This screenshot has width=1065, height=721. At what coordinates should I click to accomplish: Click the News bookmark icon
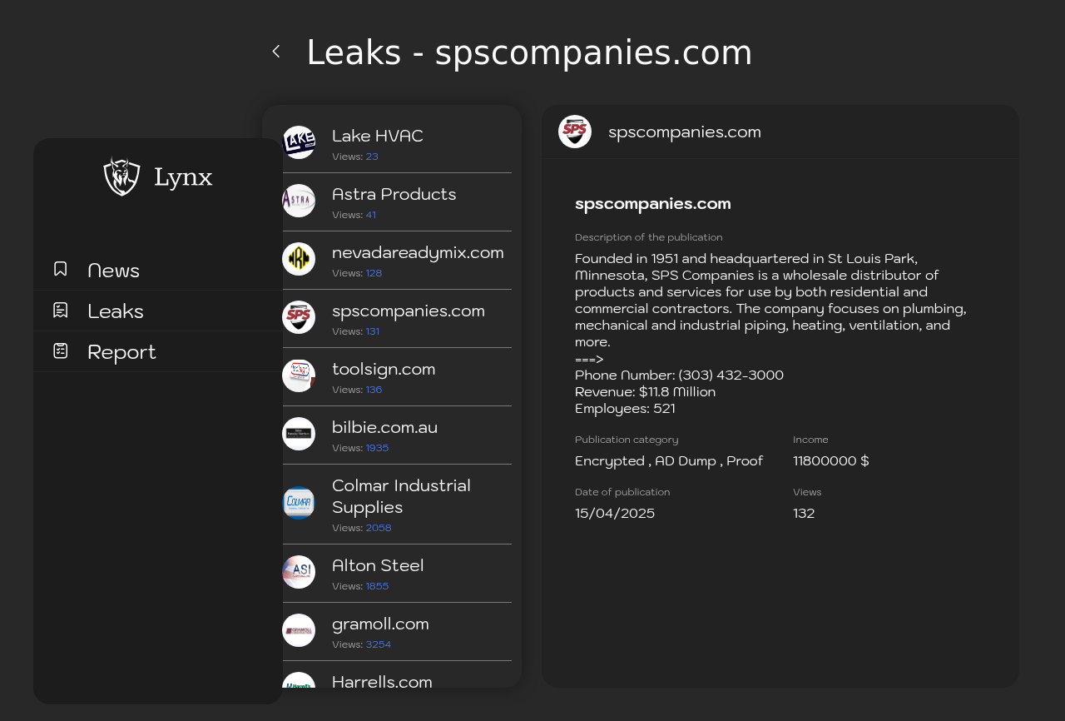click(x=61, y=269)
